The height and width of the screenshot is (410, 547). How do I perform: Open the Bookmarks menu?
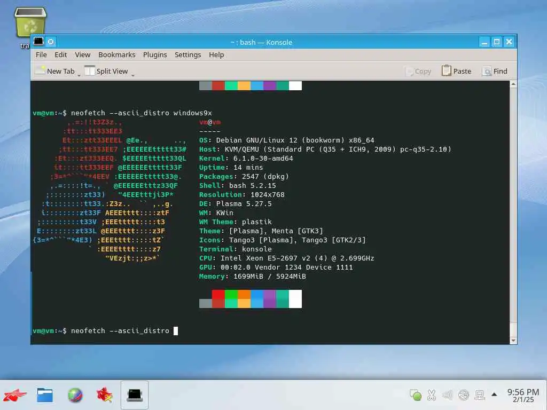click(x=116, y=55)
